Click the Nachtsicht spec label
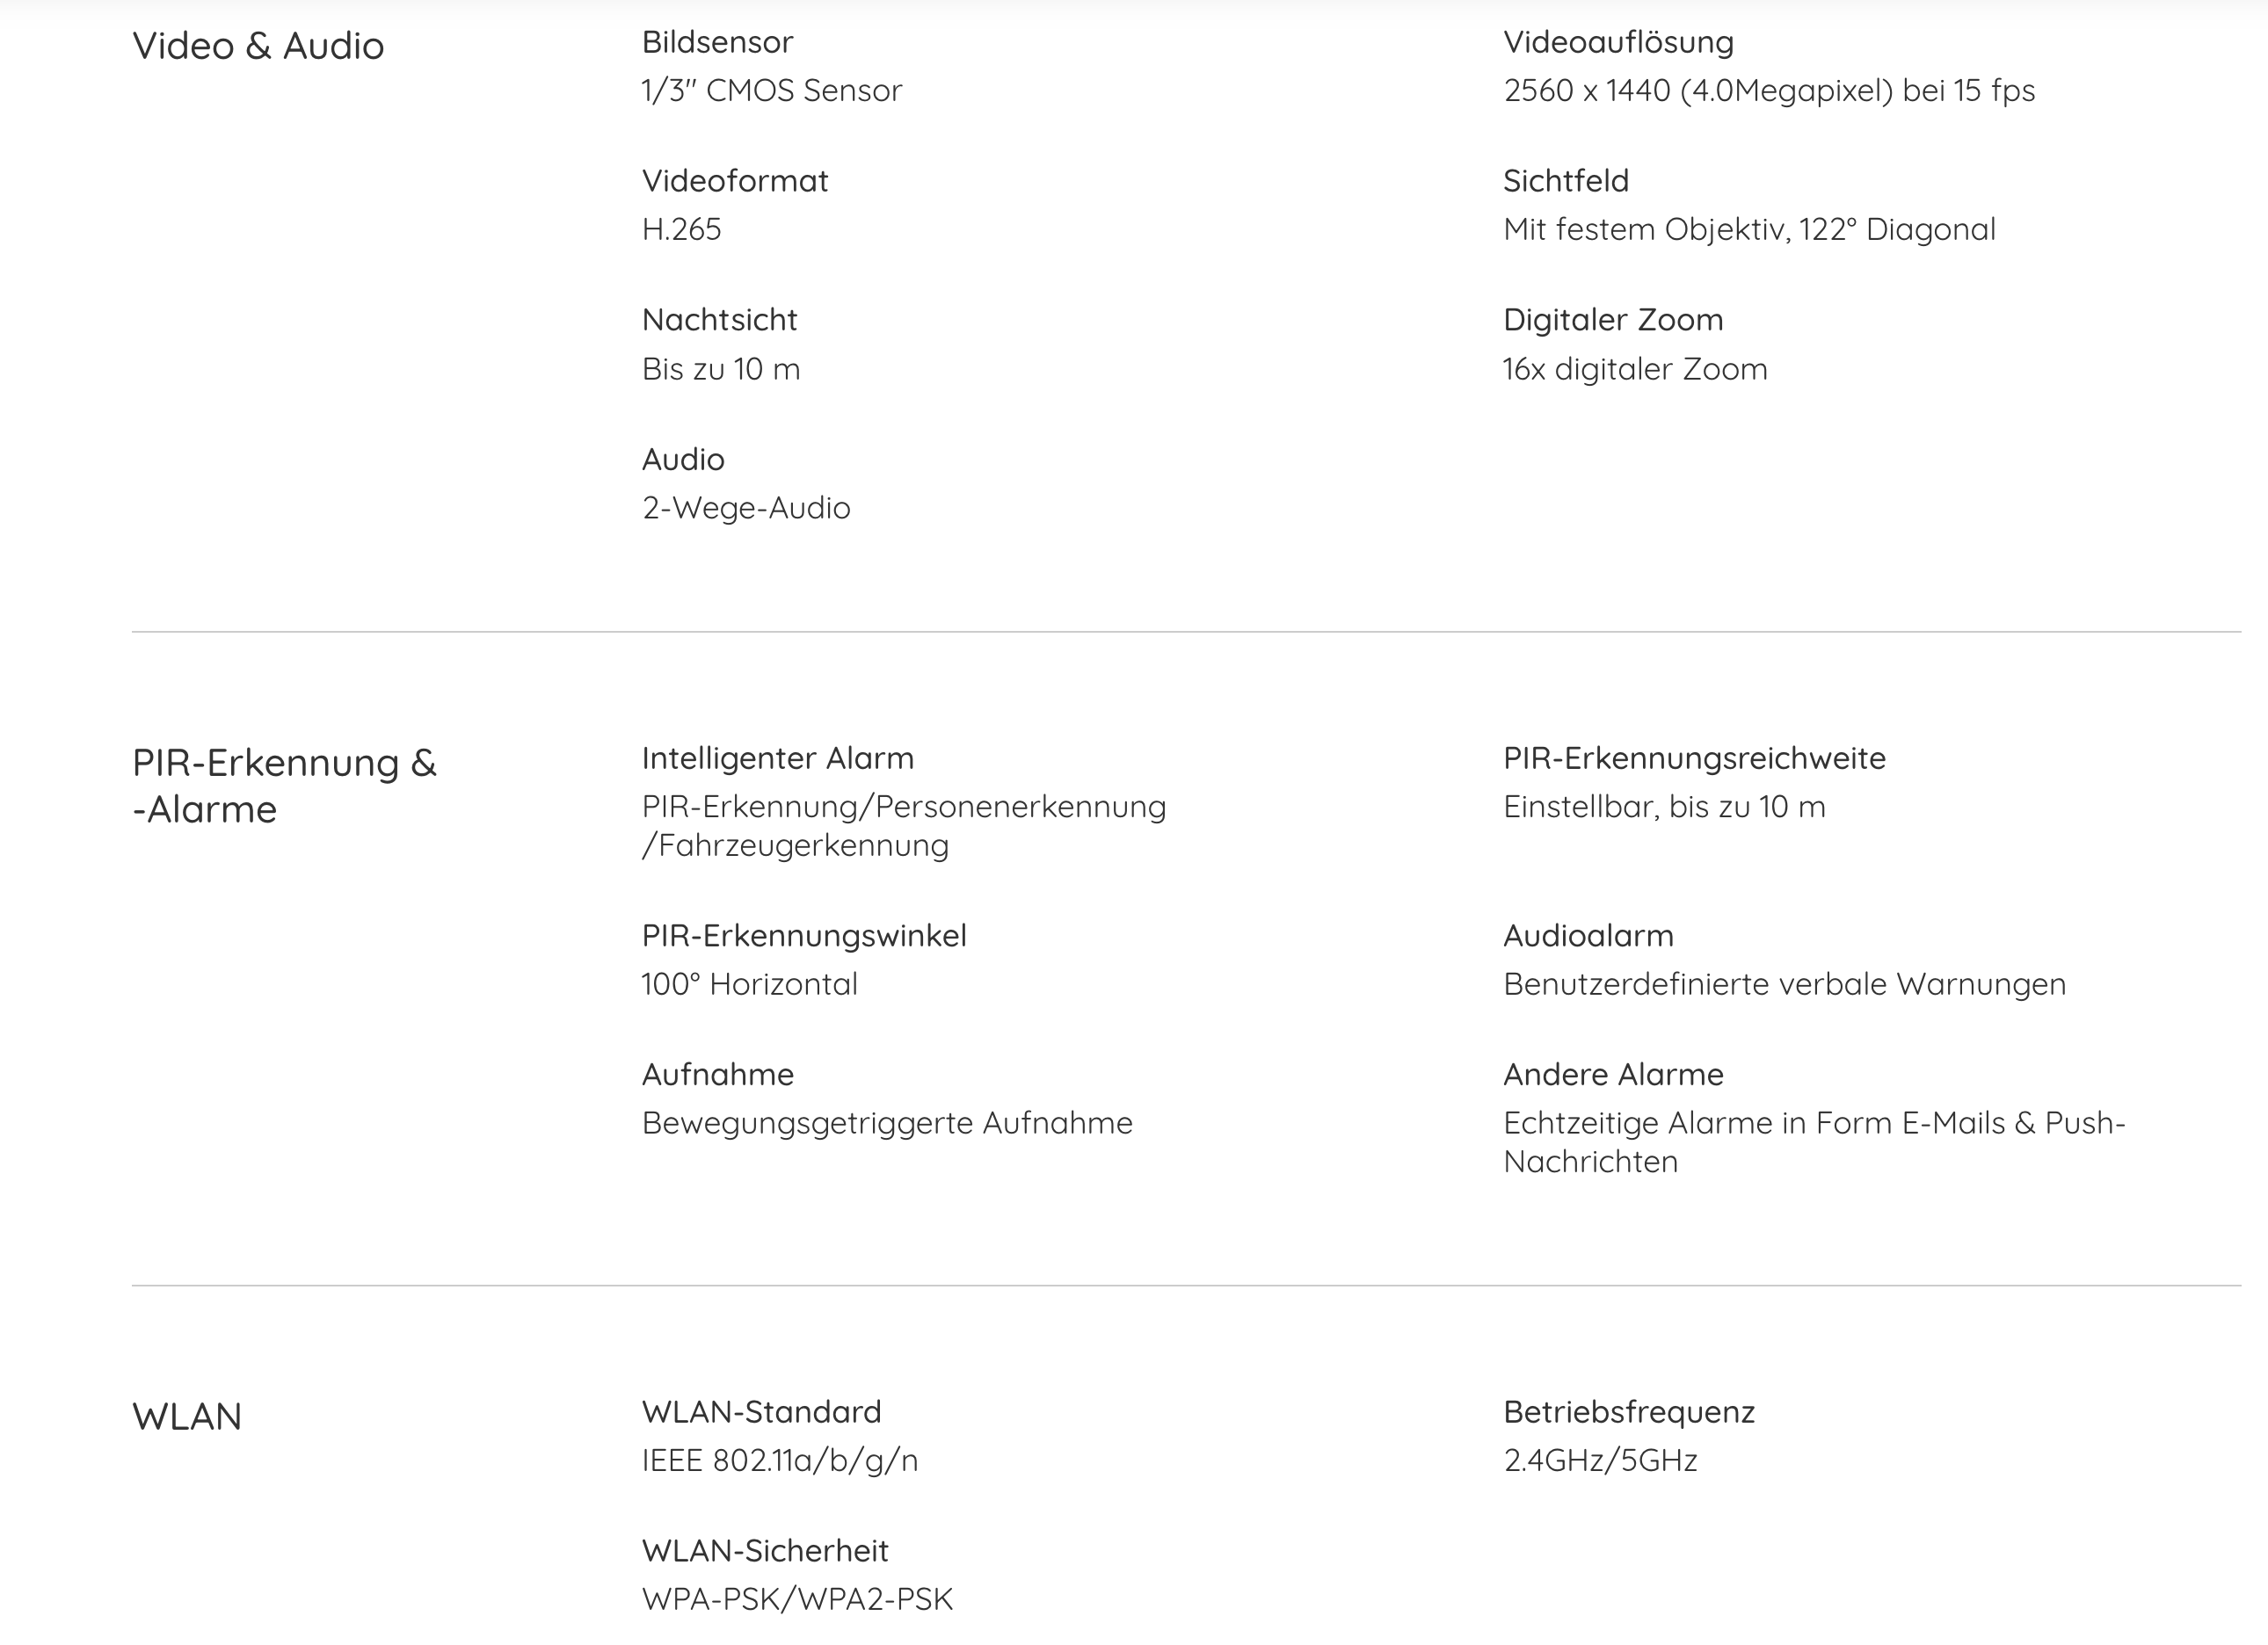 (x=719, y=320)
